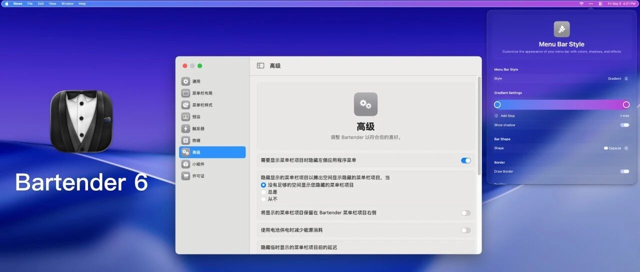
Task: Open the Window menu
Action: coord(67,3)
